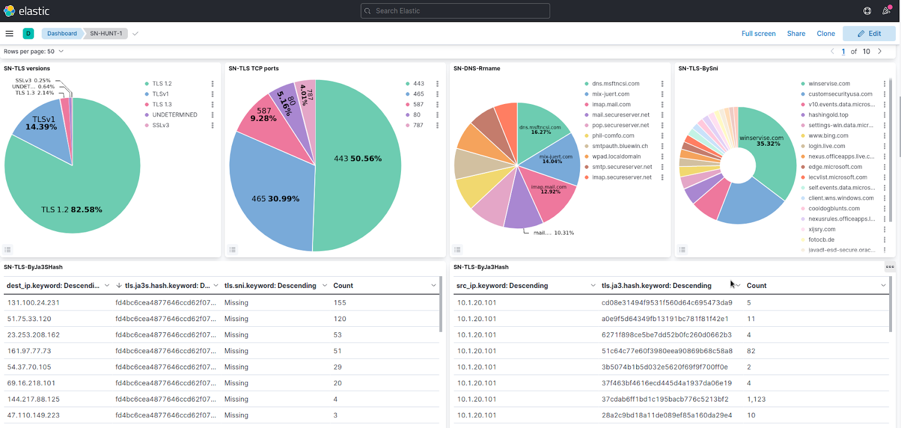Open the Rows per page dropdown
Viewport: 901px width, 428px height.
click(34, 51)
